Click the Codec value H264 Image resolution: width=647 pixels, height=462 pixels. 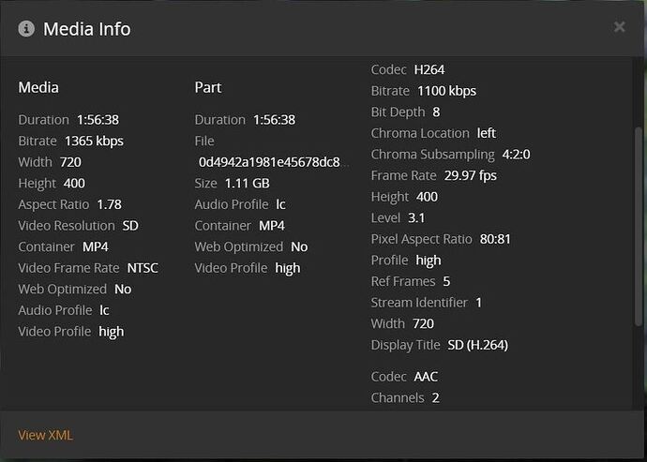[x=430, y=69]
